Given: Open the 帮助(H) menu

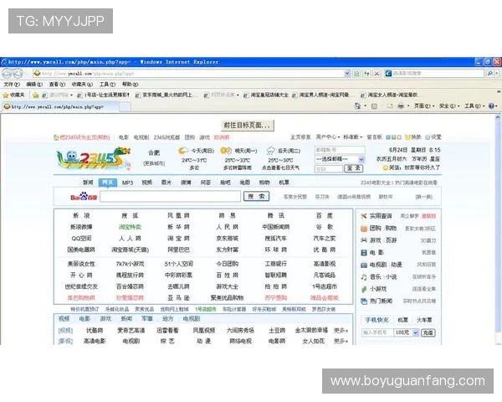Looking at the screenshot, I should pyautogui.click(x=130, y=85).
